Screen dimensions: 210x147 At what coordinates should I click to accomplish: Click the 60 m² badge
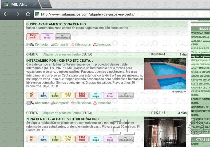coord(32,95)
